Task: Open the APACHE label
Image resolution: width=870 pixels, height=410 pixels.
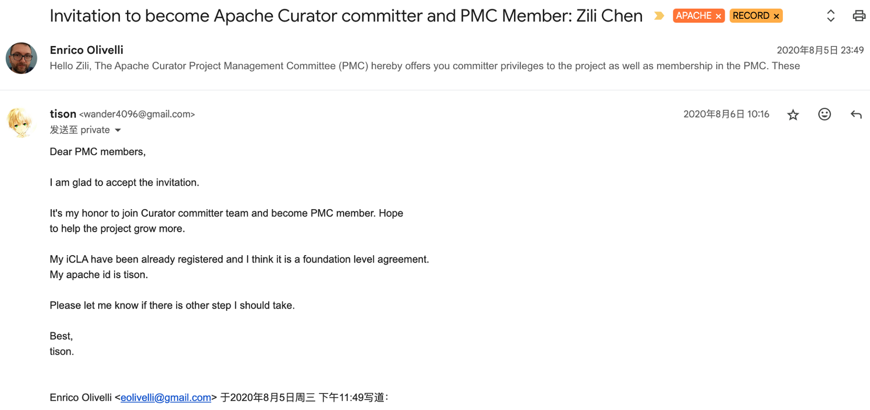Action: (x=693, y=16)
